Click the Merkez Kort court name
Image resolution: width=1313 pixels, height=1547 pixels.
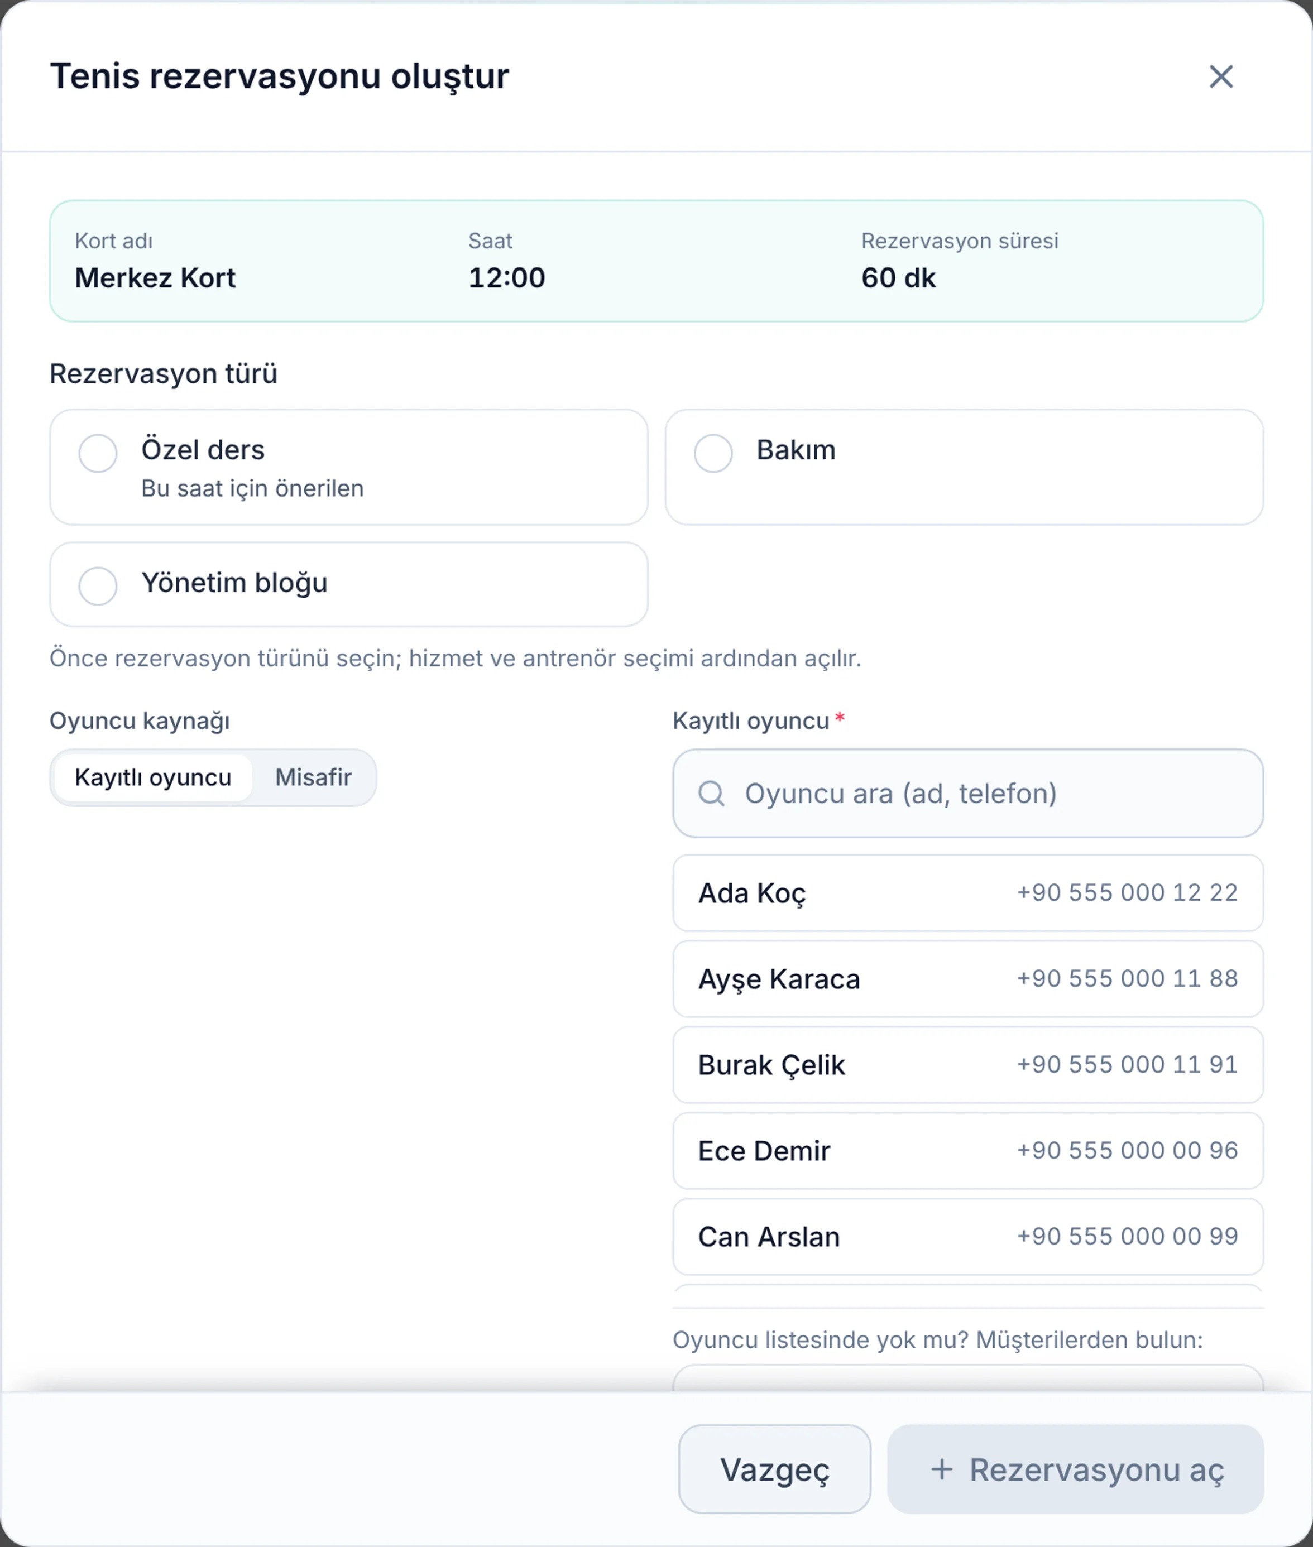coord(155,277)
